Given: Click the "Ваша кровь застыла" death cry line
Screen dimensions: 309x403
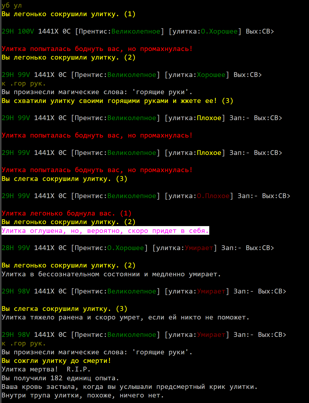Looking at the screenshot, I should [129, 387].
